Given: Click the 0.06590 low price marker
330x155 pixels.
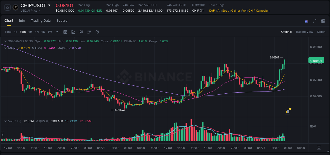Looking at the screenshot, I should pos(116,110).
